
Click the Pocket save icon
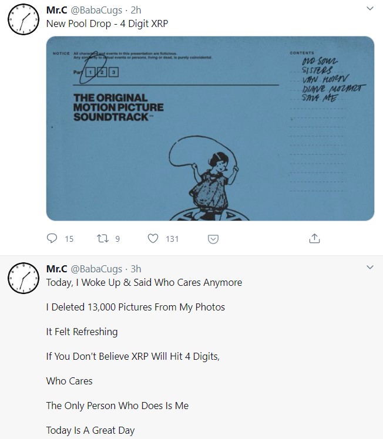(214, 239)
